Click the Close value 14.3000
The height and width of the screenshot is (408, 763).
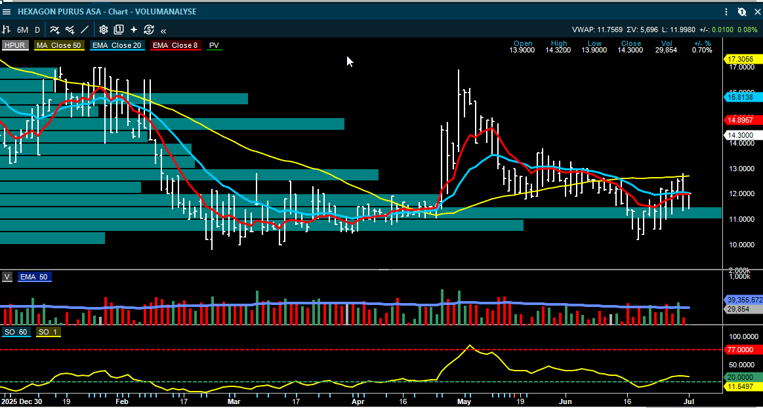click(x=630, y=50)
